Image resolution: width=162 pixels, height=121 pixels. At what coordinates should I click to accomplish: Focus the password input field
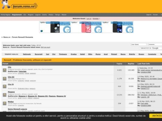tap(155, 44)
